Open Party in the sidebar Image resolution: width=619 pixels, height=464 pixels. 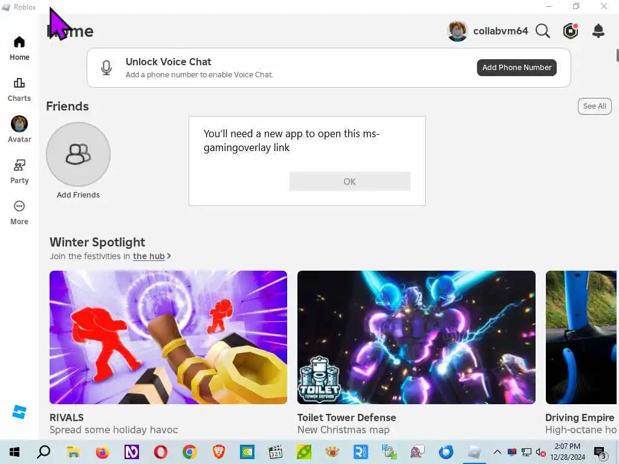tap(19, 172)
